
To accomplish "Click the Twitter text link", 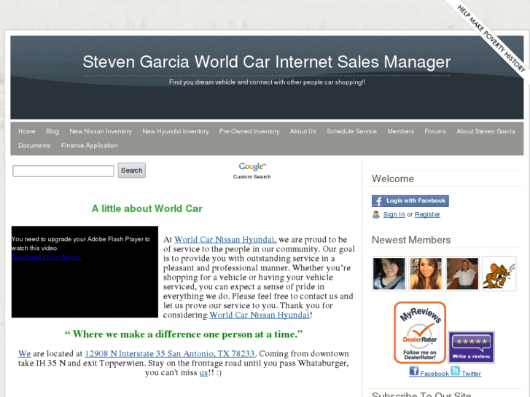I will point(471,374).
